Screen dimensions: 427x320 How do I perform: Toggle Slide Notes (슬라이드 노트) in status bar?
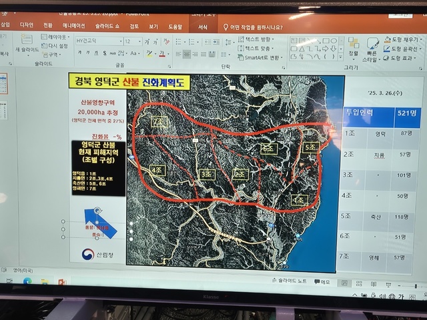point(289,281)
